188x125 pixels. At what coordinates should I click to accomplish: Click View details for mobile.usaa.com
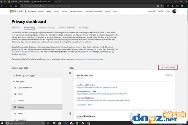82,105
